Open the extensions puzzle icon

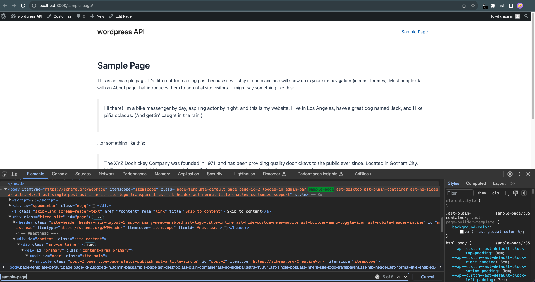[493, 6]
